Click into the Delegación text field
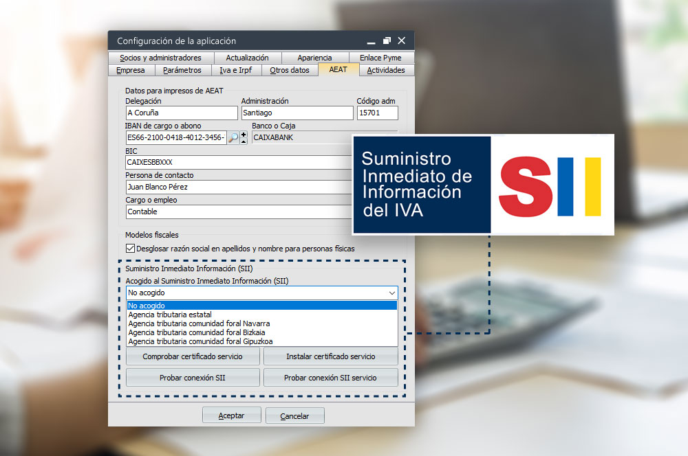This screenshot has width=688, height=456. 181,113
